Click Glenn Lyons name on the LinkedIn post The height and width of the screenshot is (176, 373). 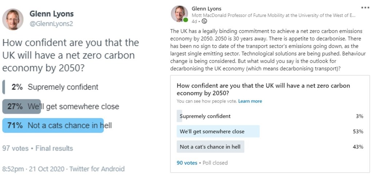tap(206, 9)
